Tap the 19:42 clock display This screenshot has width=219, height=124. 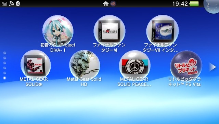pyautogui.click(x=180, y=4)
